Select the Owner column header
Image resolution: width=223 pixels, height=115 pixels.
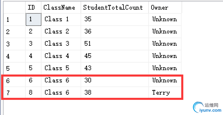click(x=165, y=7)
